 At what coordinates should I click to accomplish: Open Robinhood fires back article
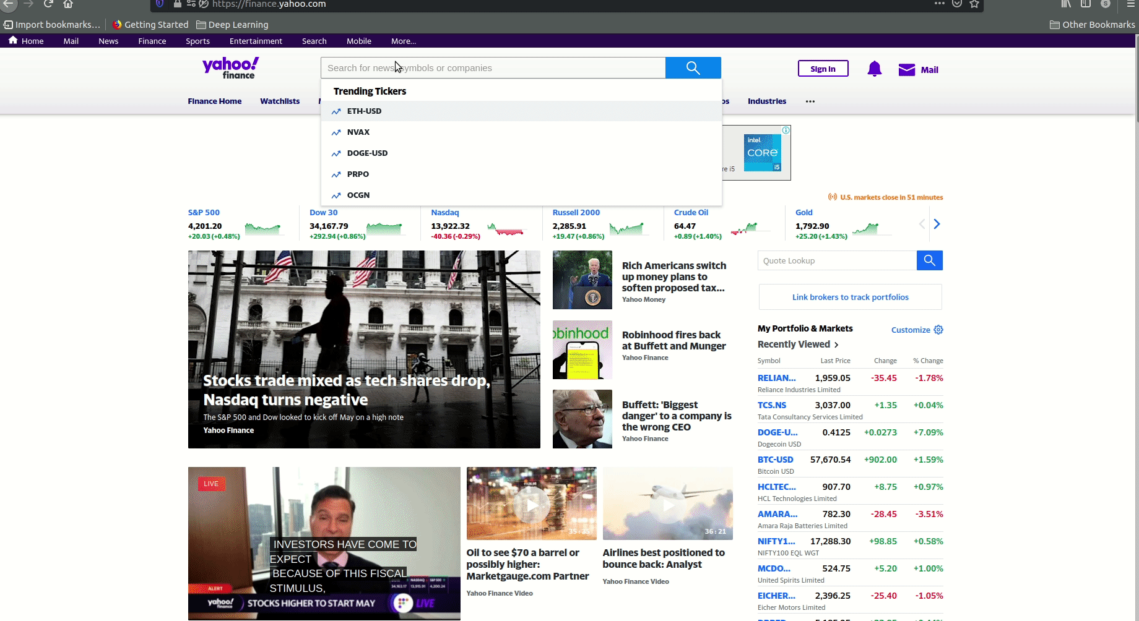(x=673, y=341)
